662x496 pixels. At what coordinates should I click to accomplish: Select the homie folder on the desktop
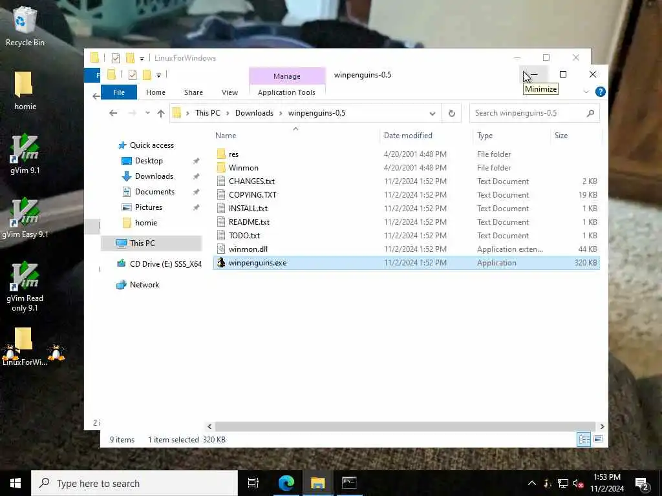point(25,90)
